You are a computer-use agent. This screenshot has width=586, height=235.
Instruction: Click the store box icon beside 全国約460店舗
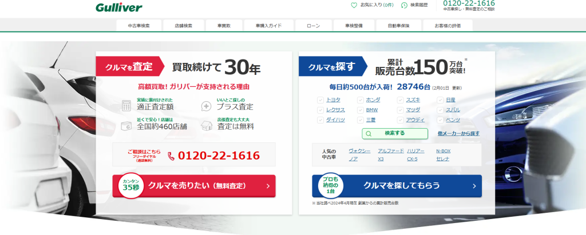(x=126, y=126)
